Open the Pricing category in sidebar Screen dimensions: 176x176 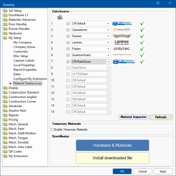click(13, 120)
